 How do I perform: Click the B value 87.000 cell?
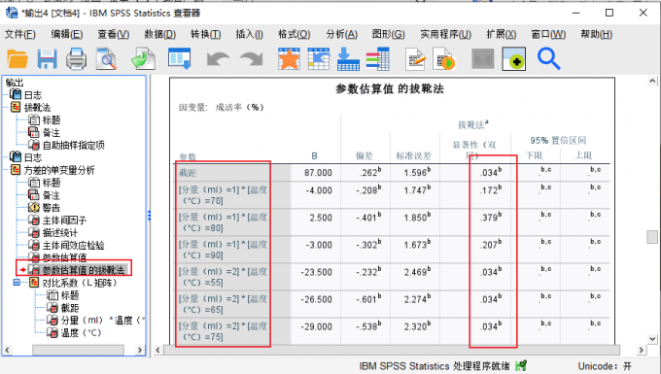pyautogui.click(x=318, y=173)
